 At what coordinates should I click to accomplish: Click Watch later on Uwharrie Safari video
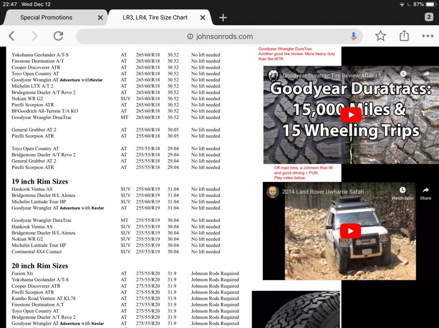click(x=402, y=194)
